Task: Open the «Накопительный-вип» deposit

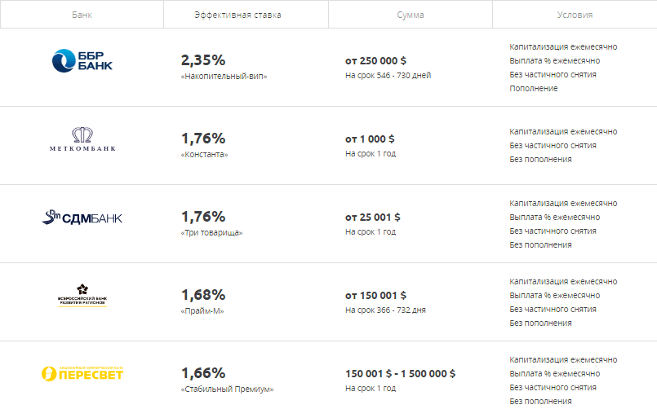Action: (224, 76)
